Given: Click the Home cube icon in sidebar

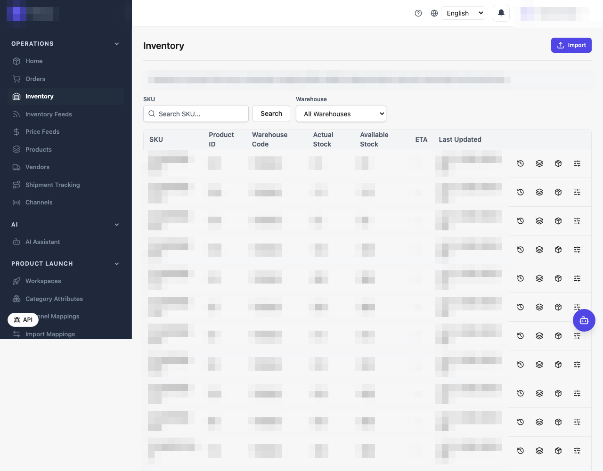Looking at the screenshot, I should pos(16,61).
